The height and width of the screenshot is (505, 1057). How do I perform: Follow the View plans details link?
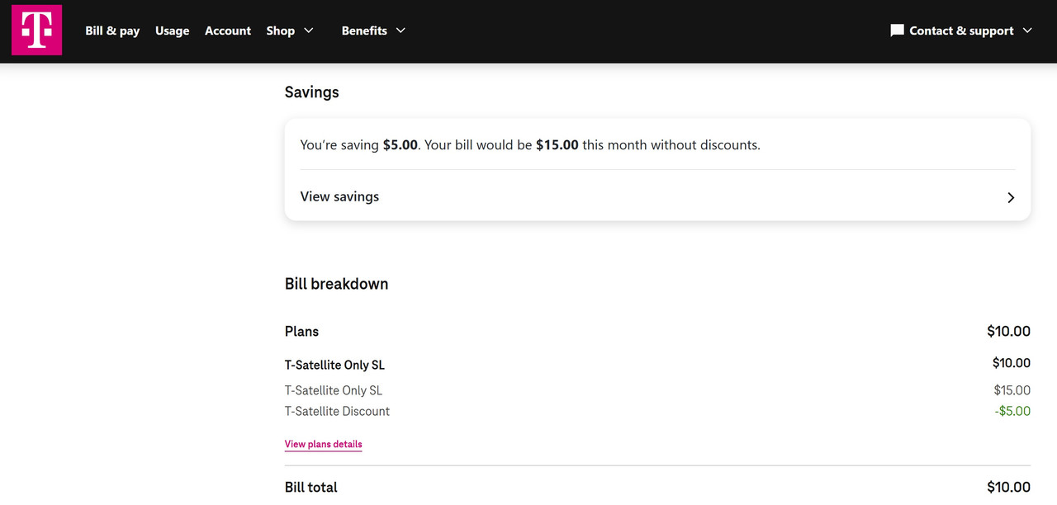point(323,444)
